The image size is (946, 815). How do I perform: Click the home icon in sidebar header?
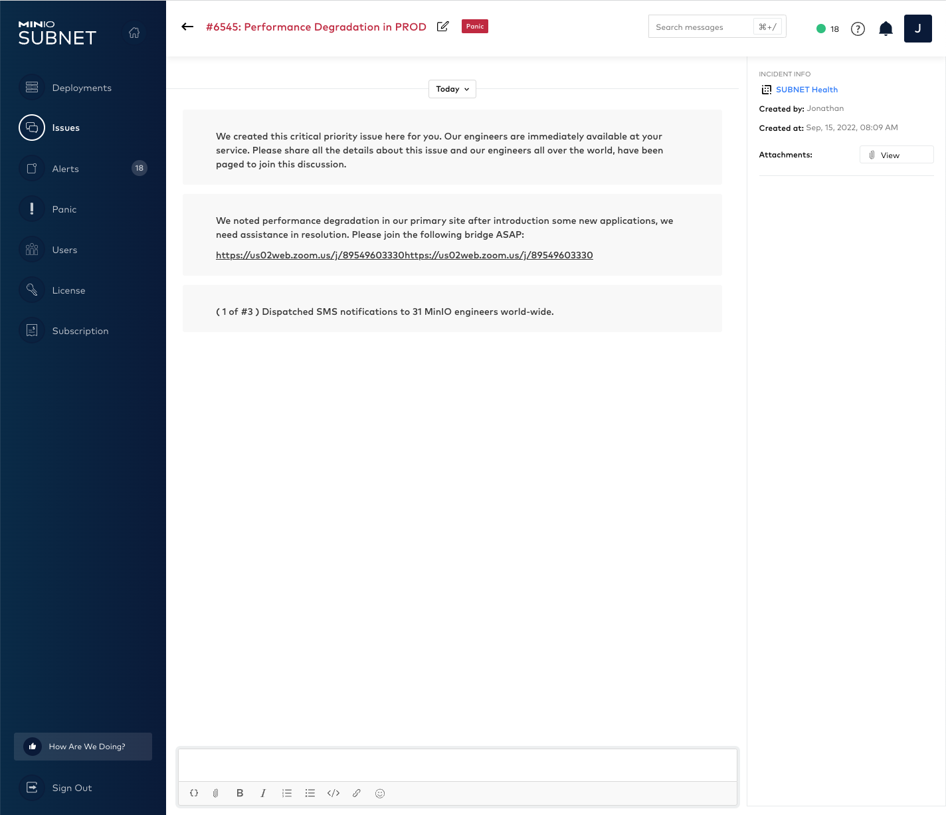click(134, 33)
